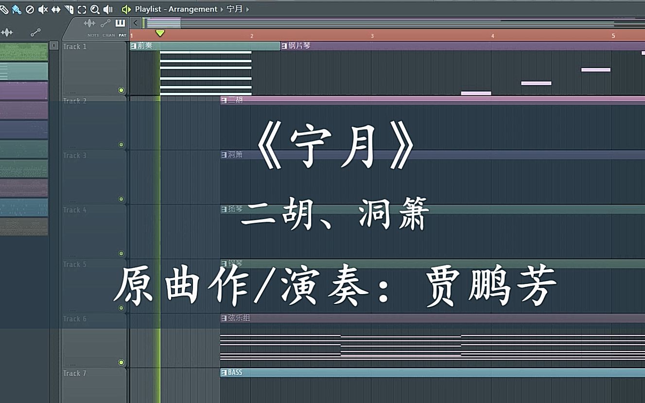Switch the picker to the CHAN tab

(x=109, y=35)
